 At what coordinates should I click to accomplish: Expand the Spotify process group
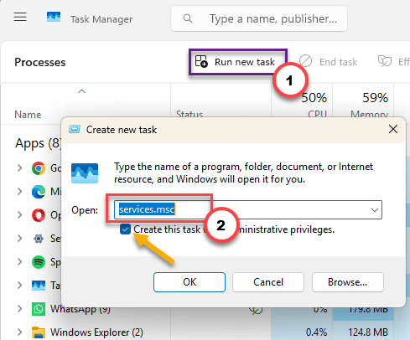tap(20, 262)
